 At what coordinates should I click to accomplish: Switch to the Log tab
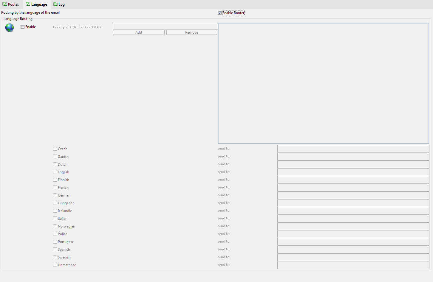click(x=59, y=4)
